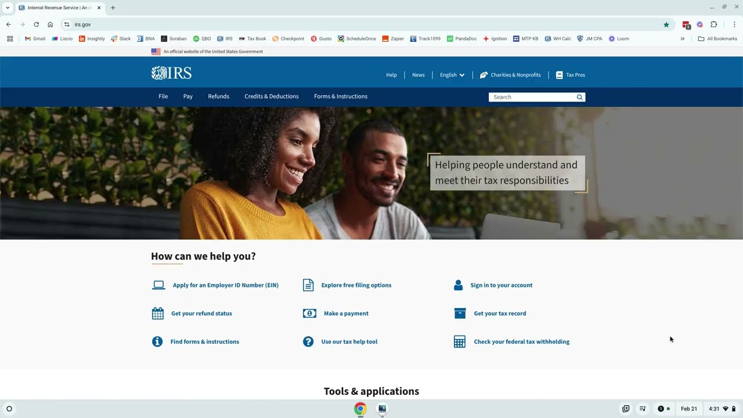The image size is (743, 418).
Task: Open Zapier bookmark
Action: pyautogui.click(x=393, y=39)
